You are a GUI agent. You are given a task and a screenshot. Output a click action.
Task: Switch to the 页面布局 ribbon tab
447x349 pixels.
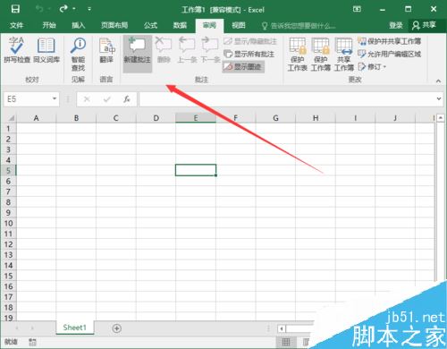point(114,25)
